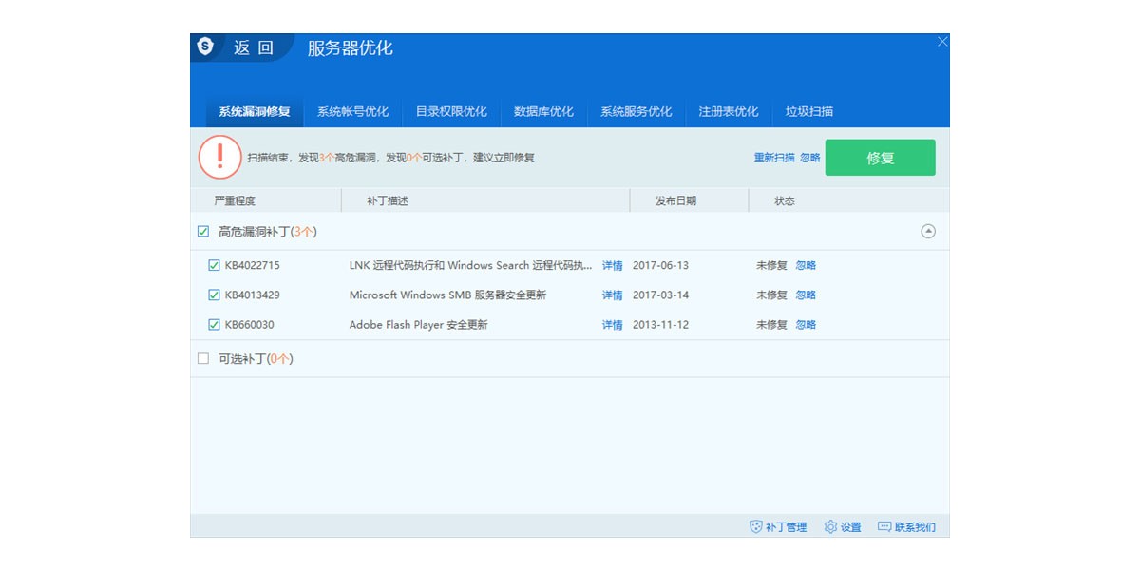
Task: Go to registry optimization (注册表优化) tab
Action: [x=728, y=112]
